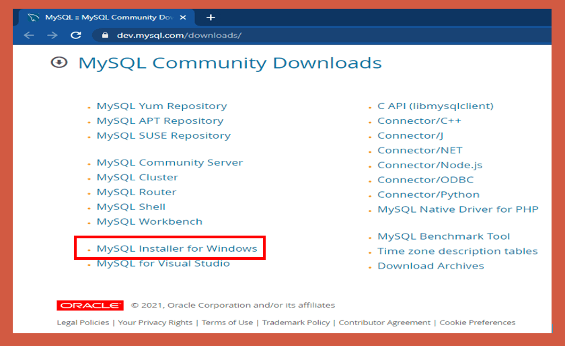Open MySQL Cluster link
Screen dimensions: 565x346
click(x=137, y=178)
